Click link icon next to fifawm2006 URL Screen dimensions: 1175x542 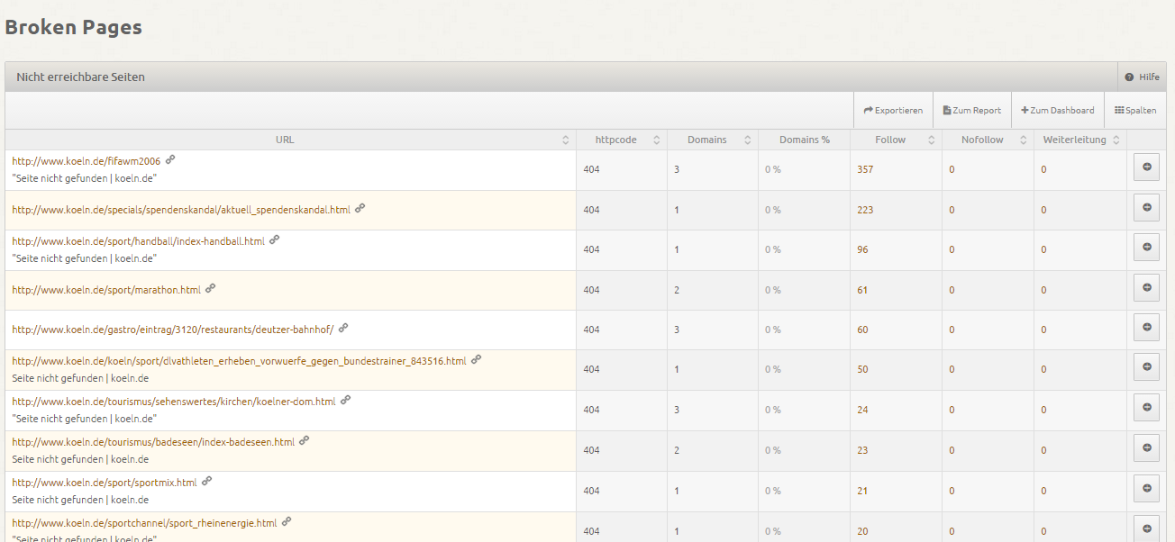click(170, 159)
